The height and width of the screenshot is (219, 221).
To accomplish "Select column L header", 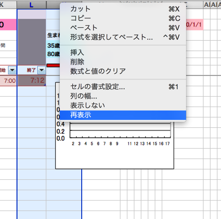I will (31, 5).
